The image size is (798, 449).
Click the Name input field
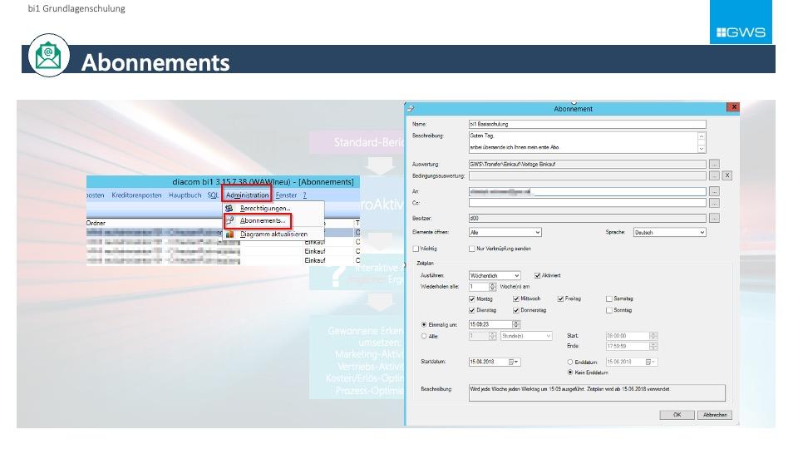tap(588, 124)
